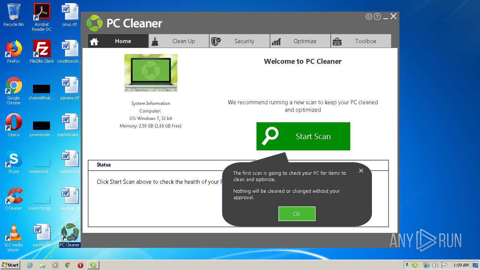The width and height of the screenshot is (480, 270).
Task: Open the volume tray icon
Action: 435,265
